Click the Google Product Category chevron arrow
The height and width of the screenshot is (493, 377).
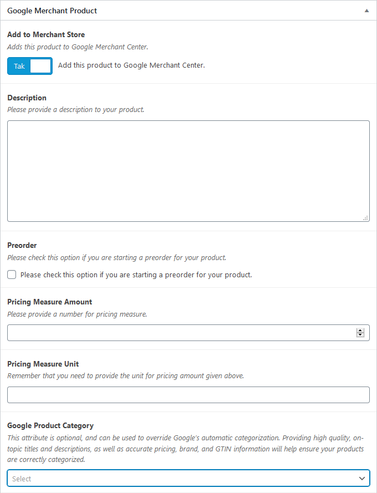click(362, 479)
